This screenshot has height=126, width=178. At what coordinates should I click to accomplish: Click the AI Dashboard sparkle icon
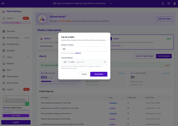point(4,44)
